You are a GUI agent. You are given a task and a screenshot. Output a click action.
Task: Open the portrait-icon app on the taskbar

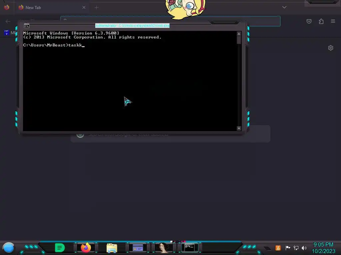(x=164, y=248)
